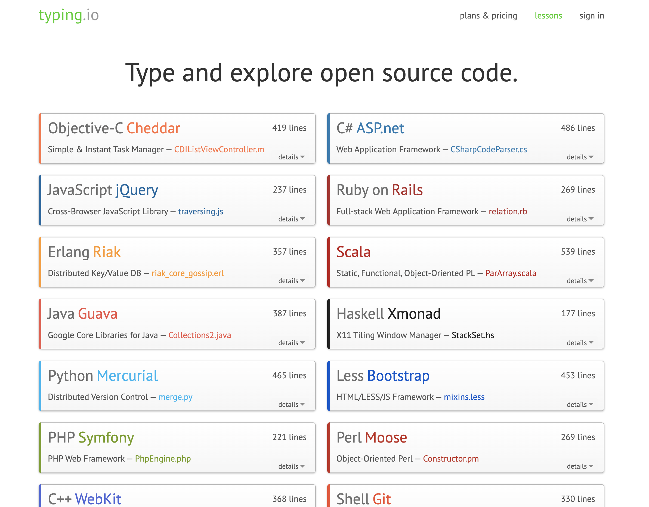Click the merge.py file link
Viewport: 649px width, 507px height.
pos(175,397)
